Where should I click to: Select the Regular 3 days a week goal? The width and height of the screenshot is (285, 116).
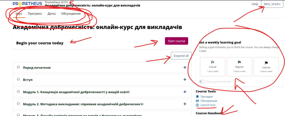[240, 67]
